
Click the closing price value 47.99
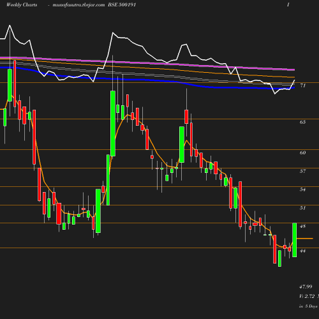(306, 286)
